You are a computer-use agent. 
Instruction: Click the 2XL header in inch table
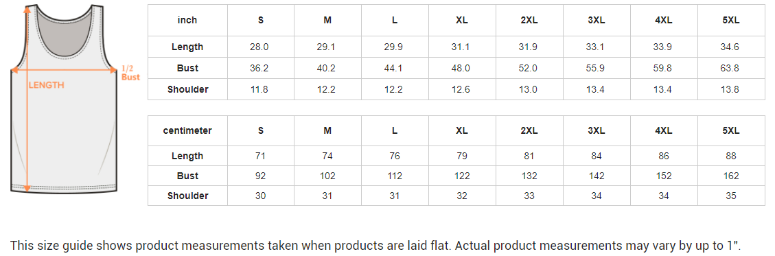point(529,21)
